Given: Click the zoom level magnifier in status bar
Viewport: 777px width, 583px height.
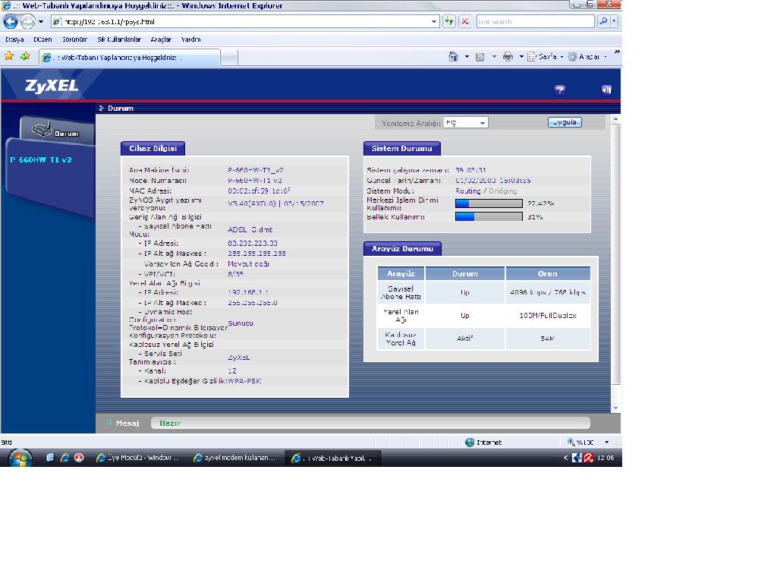Looking at the screenshot, I should 571,442.
